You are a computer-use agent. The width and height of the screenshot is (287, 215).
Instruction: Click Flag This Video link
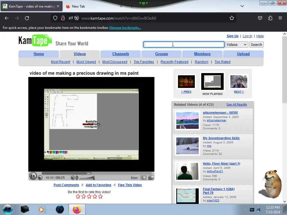pyautogui.click(x=130, y=185)
